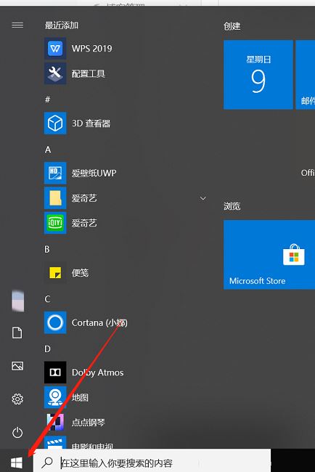Open the 配置工具 wrench icon

(55, 73)
